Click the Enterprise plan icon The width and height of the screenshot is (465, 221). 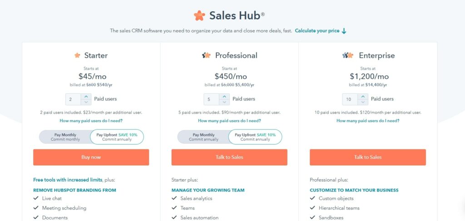347,55
